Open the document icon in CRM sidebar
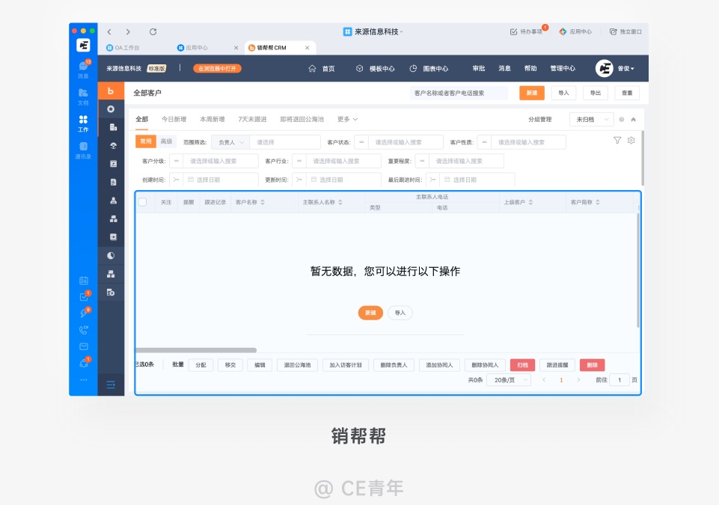 point(113,182)
